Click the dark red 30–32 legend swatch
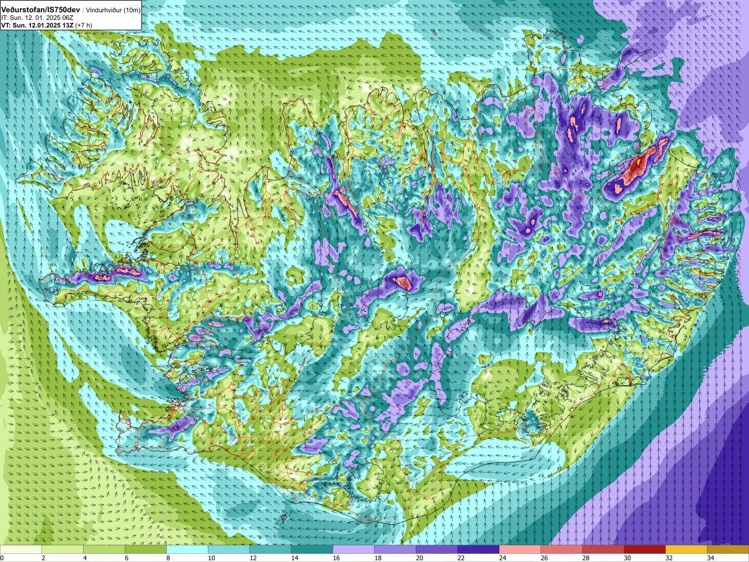749x562 pixels. click(644, 550)
